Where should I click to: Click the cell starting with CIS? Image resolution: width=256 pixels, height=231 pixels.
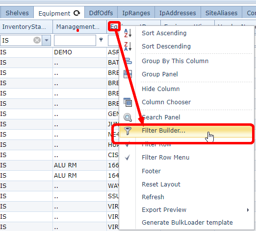point(113,155)
